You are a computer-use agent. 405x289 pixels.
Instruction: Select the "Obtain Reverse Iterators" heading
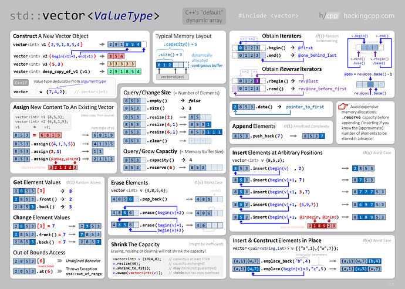pyautogui.click(x=292, y=69)
